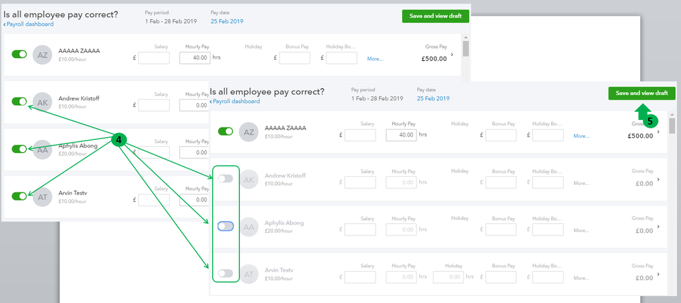Click the Hourly Pay 40.00 field in front window
The image size is (681, 303).
[x=401, y=136]
